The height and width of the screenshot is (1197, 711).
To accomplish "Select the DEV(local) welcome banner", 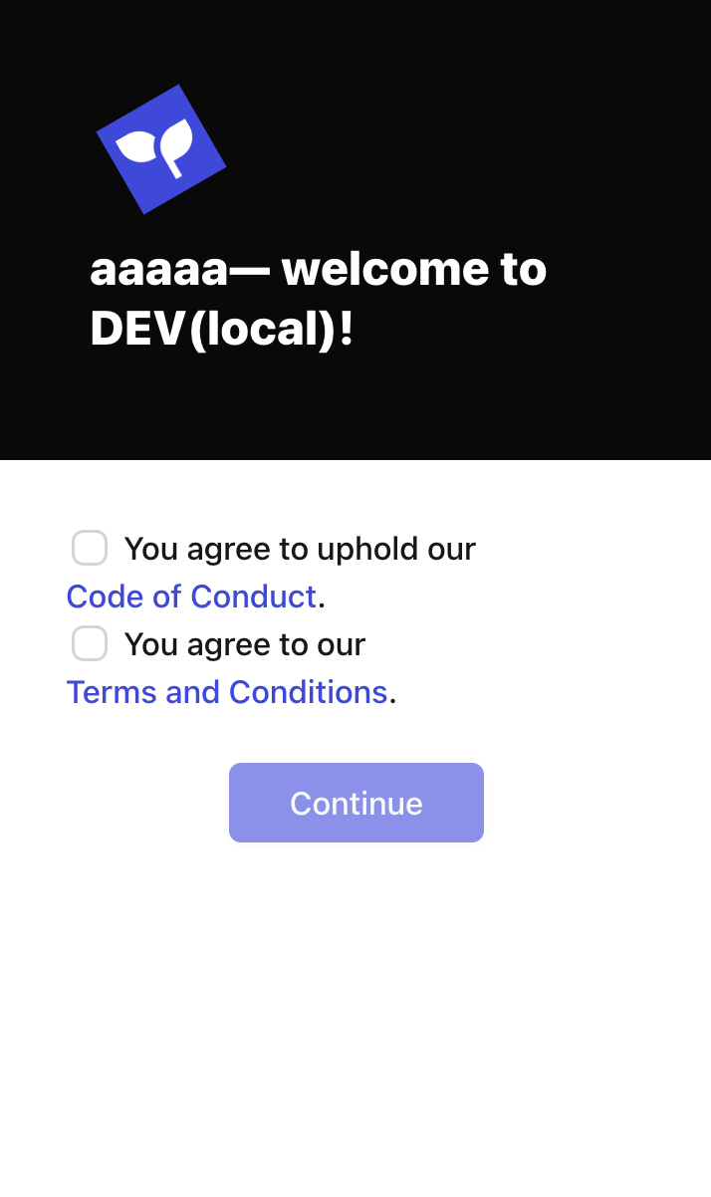I will 355,229.
